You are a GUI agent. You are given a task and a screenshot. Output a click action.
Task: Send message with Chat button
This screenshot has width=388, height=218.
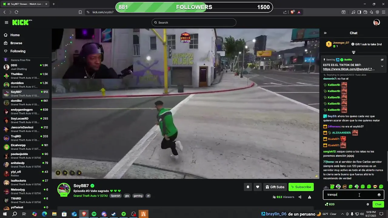378,204
